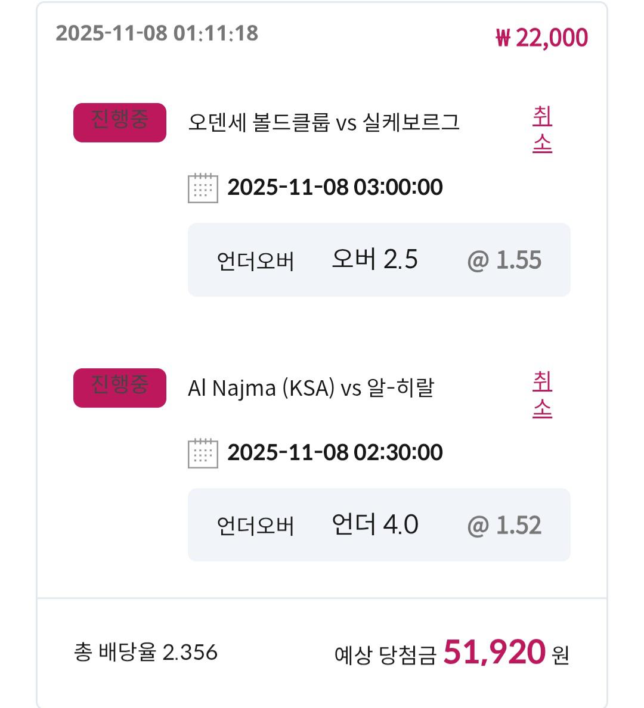644x708 pixels.
Task: Open the Al Najma (KSA) vs 알-히랄 match title
Action: tap(311, 388)
